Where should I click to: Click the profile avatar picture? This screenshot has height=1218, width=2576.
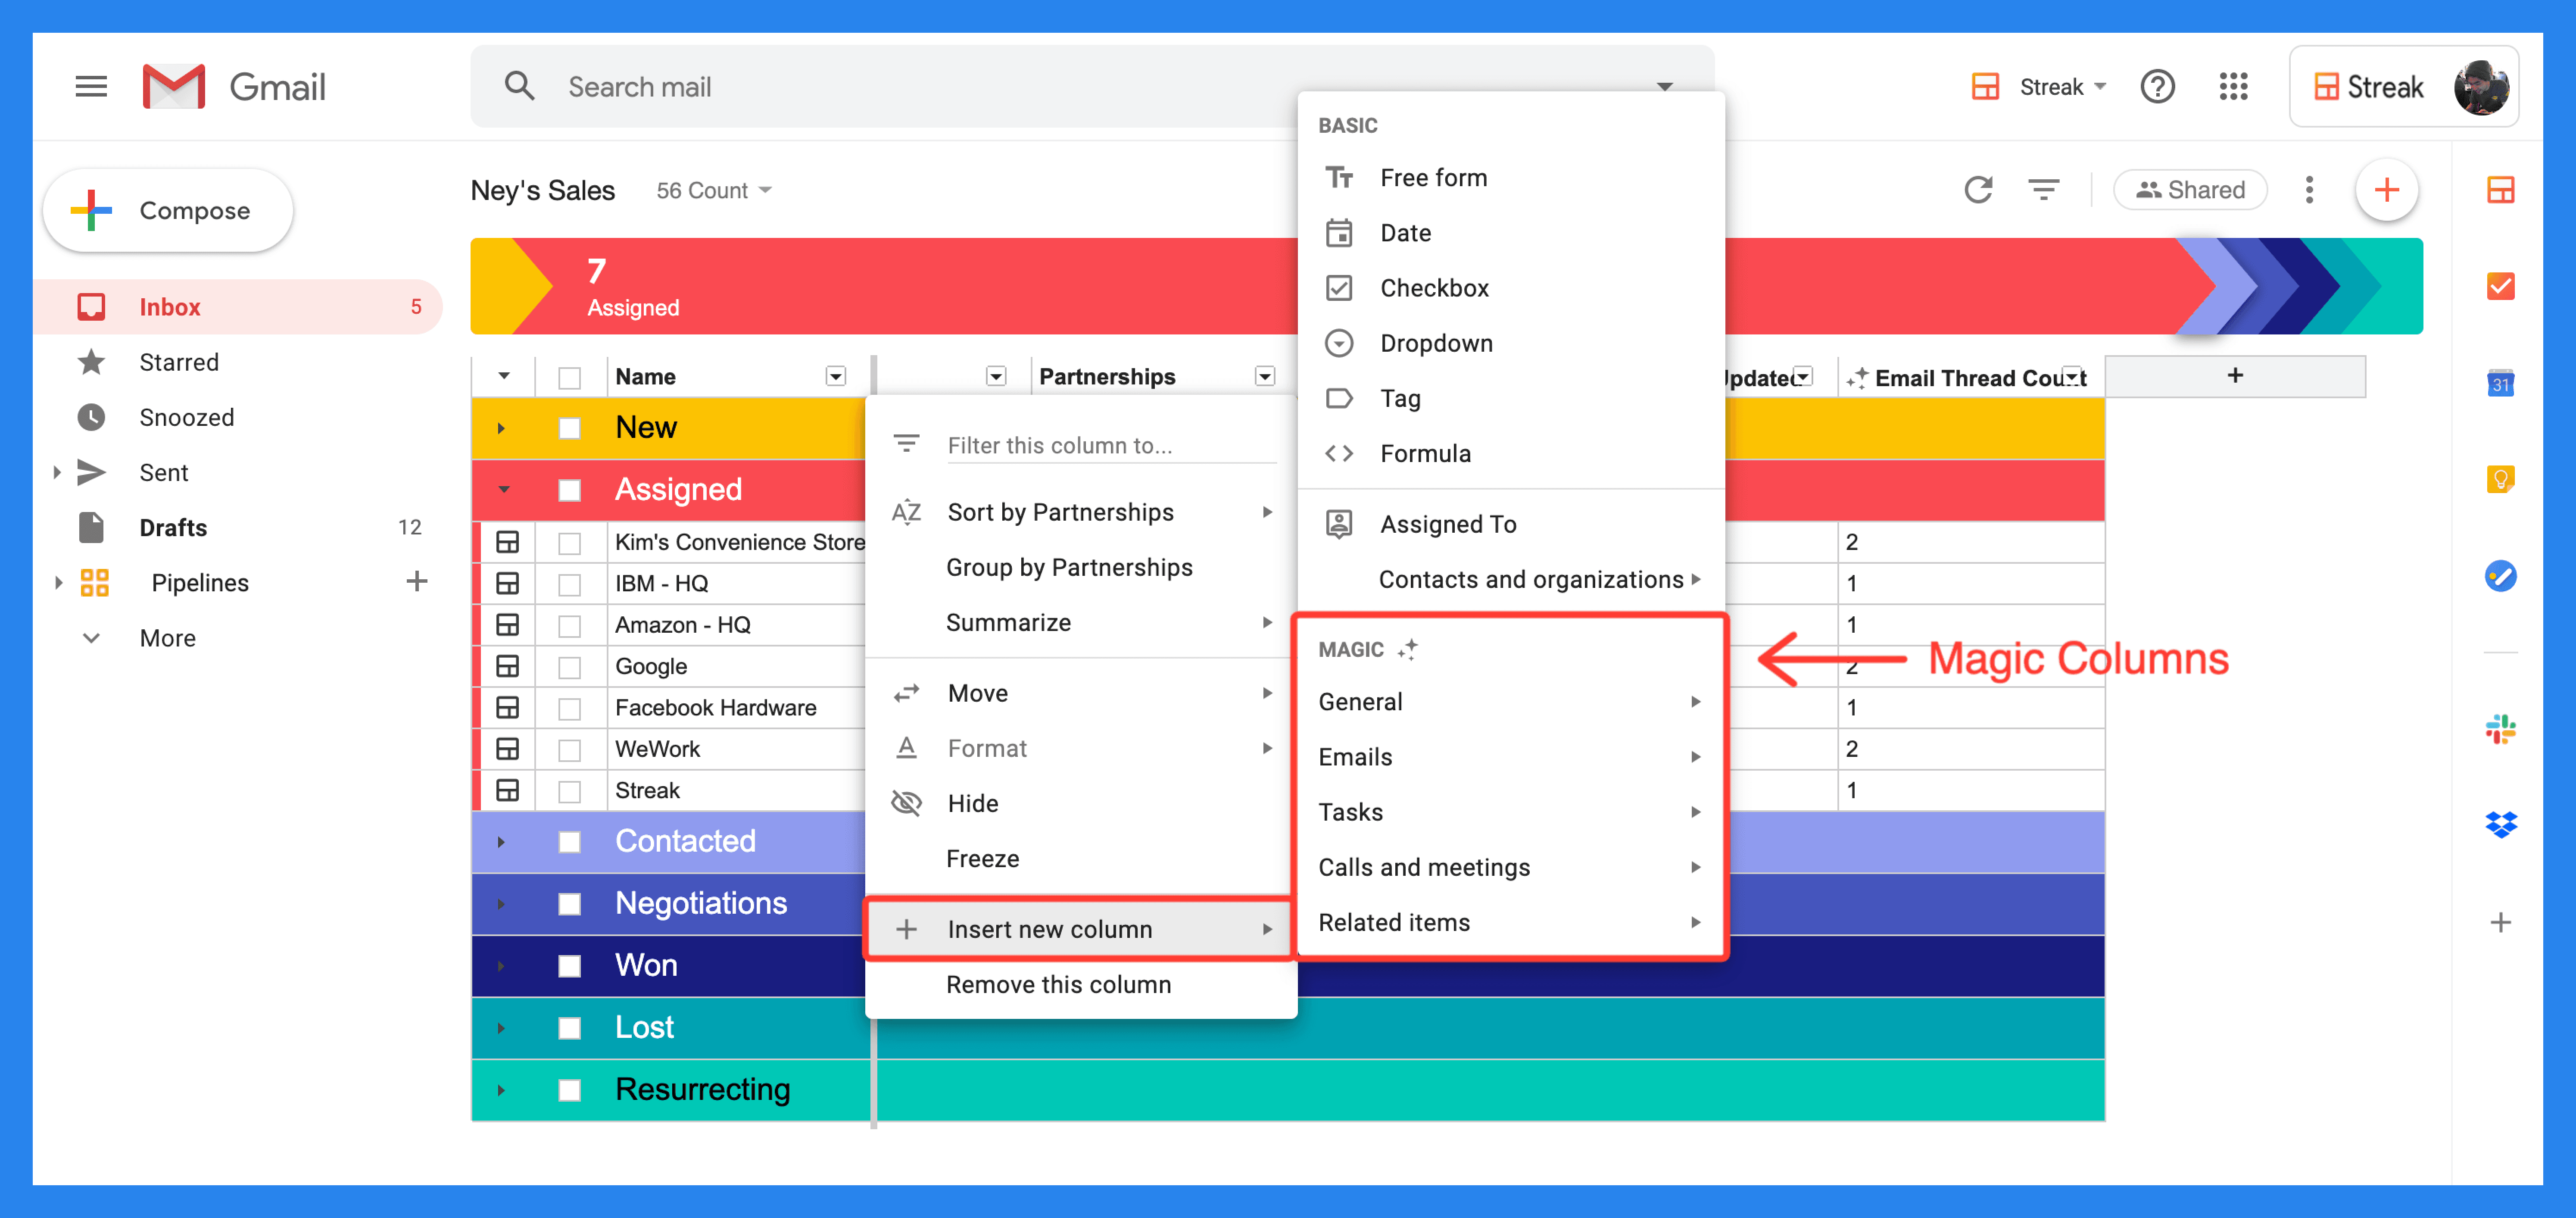pos(2481,87)
